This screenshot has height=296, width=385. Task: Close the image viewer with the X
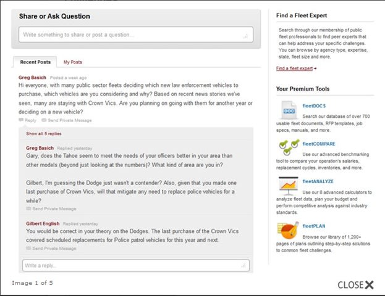pos(369,285)
